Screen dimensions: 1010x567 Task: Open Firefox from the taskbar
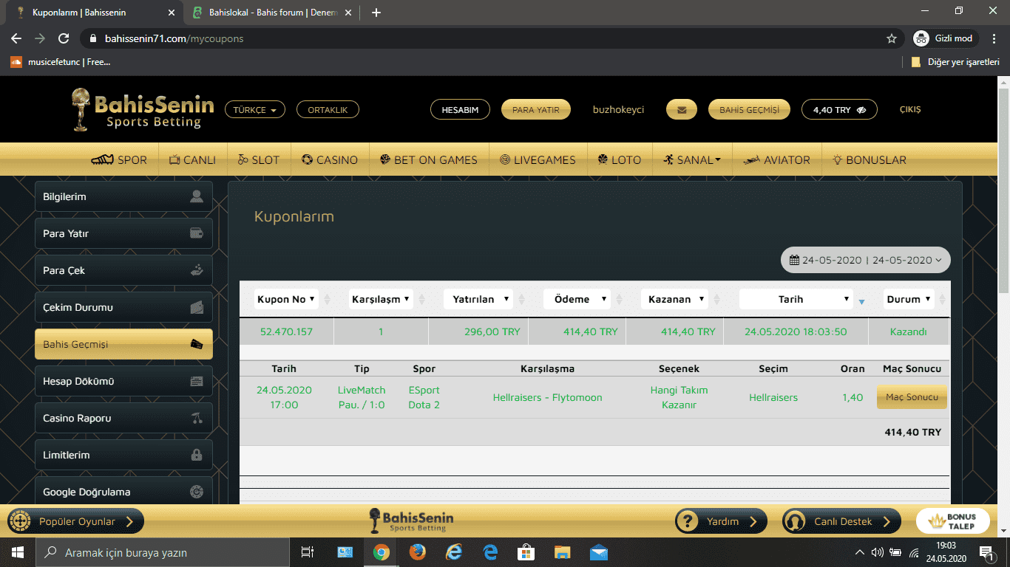click(x=417, y=551)
